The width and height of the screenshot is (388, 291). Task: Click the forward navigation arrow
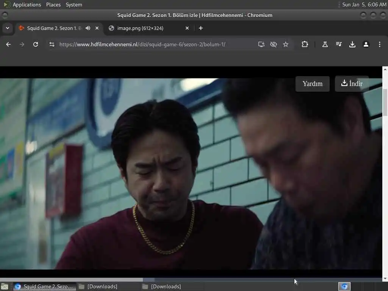(x=22, y=44)
